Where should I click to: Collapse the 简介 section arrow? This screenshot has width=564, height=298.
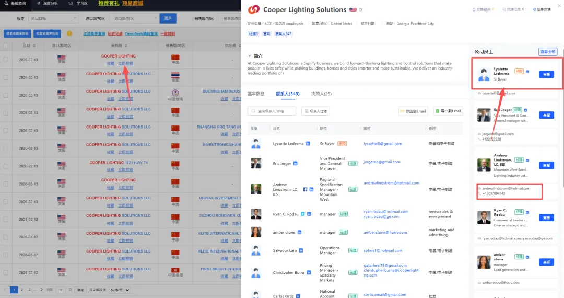click(249, 56)
